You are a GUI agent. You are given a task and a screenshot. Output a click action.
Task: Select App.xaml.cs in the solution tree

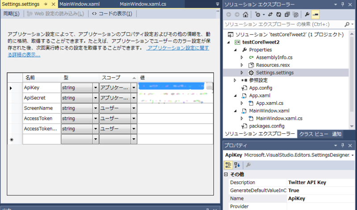pos(270,103)
